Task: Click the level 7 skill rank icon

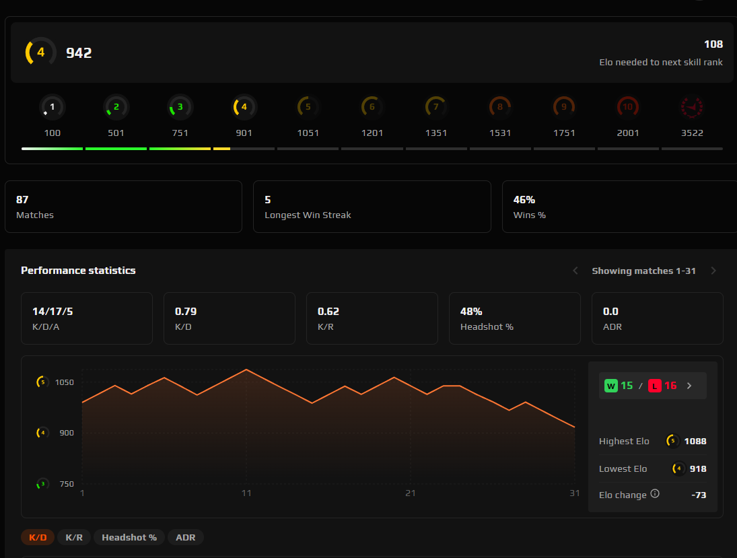Action: click(x=435, y=107)
